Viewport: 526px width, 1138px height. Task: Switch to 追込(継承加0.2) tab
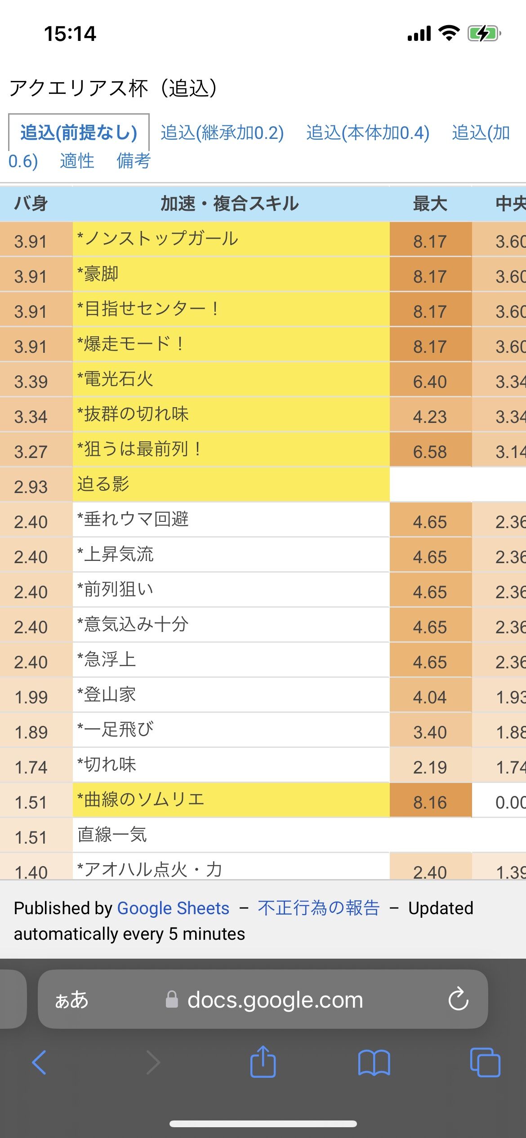click(x=222, y=133)
